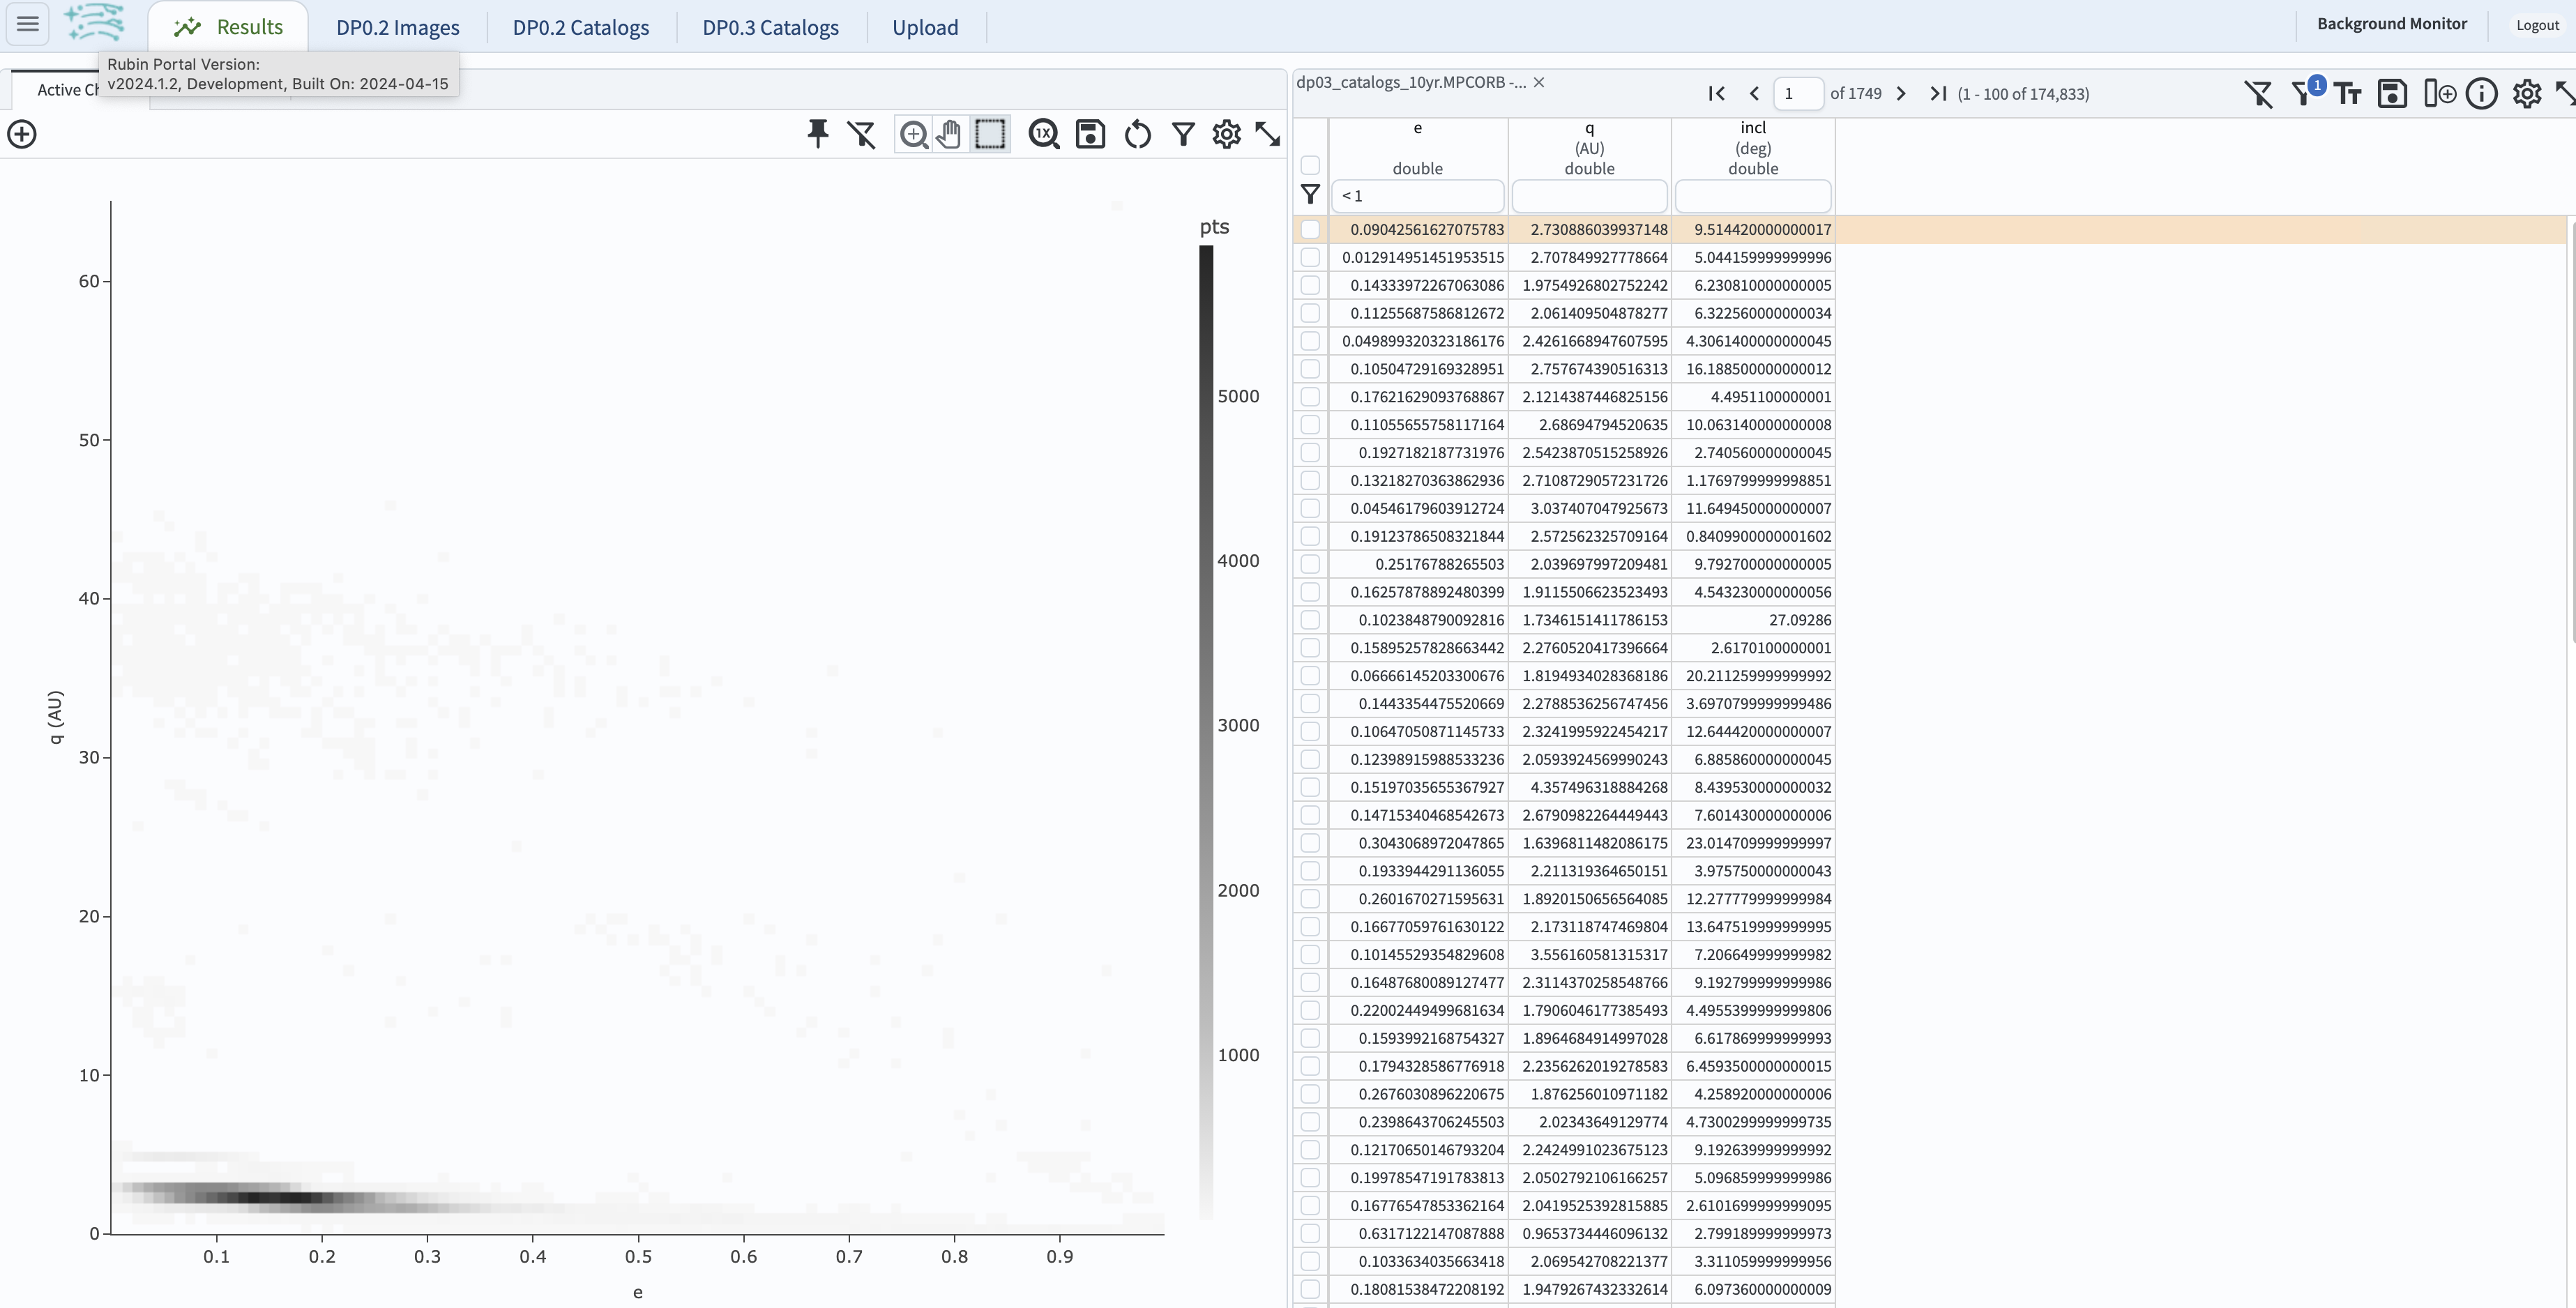The width and height of the screenshot is (2576, 1308).
Task: Open the DP0.2 Images tab
Action: (398, 27)
